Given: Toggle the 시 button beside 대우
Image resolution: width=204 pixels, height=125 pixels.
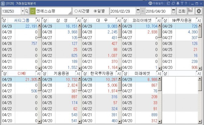Looking at the screenshot, I should pyautogui.click(x=119, y=20).
